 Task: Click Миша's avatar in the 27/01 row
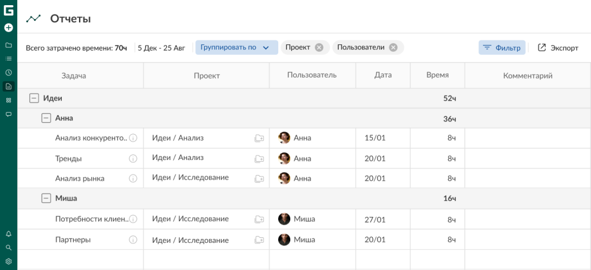click(x=284, y=219)
